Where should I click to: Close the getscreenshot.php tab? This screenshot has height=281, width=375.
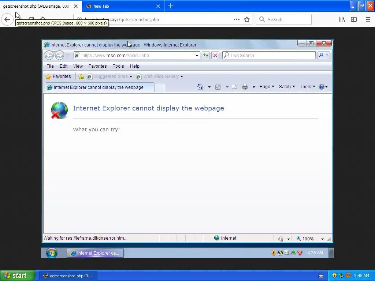(x=76, y=6)
